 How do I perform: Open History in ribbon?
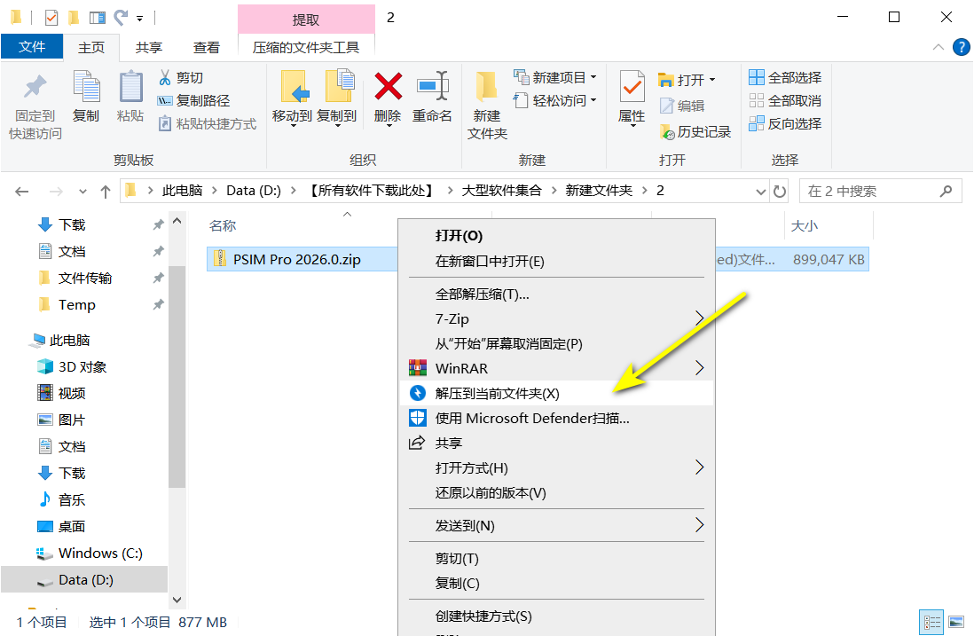pos(695,131)
